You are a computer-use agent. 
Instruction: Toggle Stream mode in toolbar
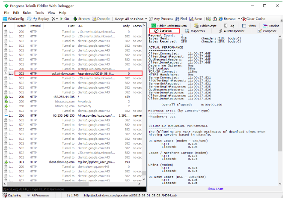pos(81,19)
